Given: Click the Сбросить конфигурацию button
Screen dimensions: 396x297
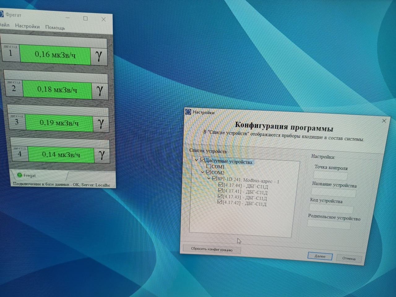Looking at the screenshot, I should (x=211, y=249).
